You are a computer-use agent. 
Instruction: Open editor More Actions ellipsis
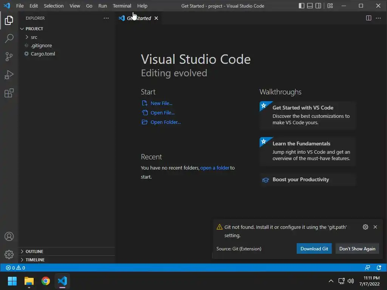pos(378,18)
